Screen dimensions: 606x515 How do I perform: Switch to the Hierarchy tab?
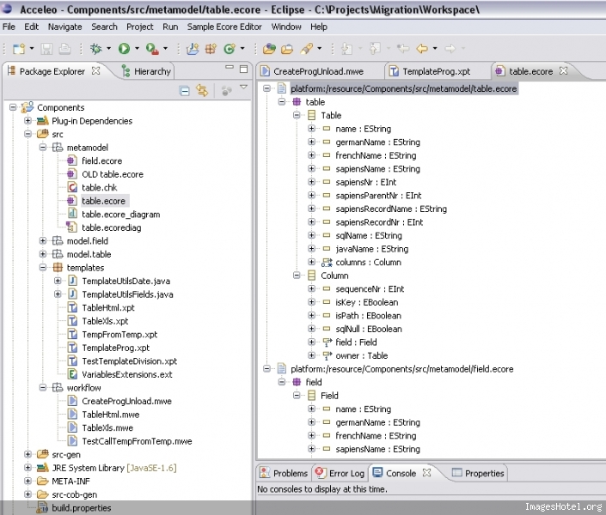(x=146, y=71)
